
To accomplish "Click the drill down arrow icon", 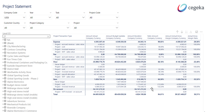I will pos(182,32).
